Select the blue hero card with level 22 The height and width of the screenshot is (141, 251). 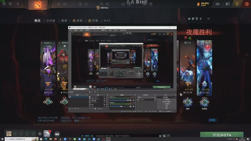[205, 68]
